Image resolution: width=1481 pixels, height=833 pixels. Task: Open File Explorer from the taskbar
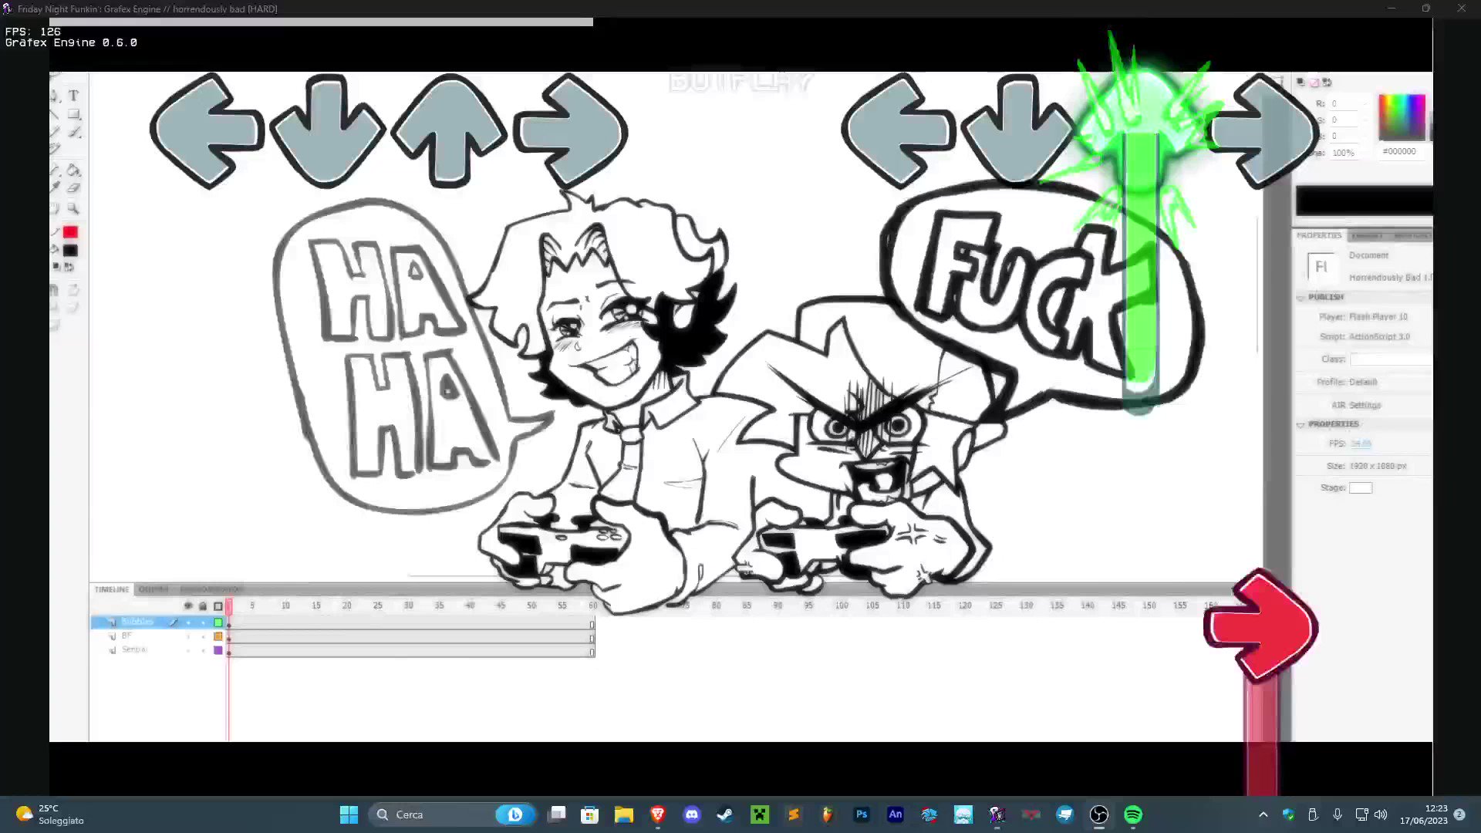pos(624,814)
